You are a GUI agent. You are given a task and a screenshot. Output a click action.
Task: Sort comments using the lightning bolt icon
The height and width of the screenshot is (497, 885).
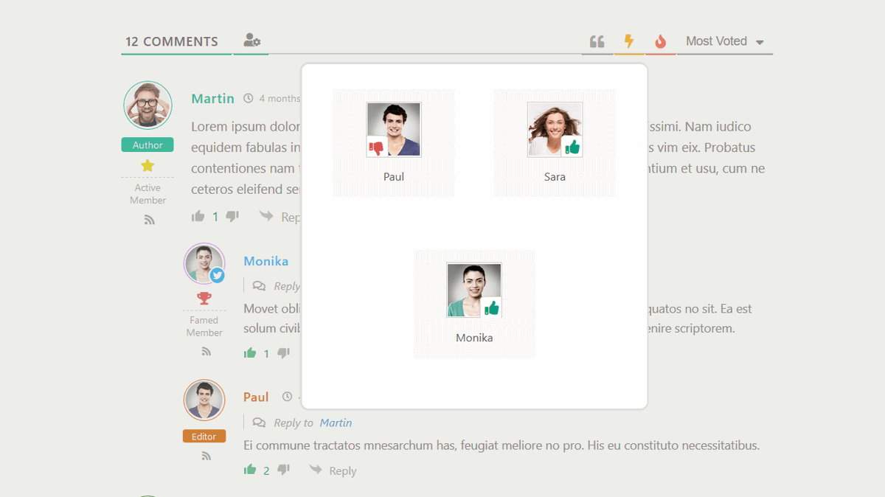(x=628, y=41)
